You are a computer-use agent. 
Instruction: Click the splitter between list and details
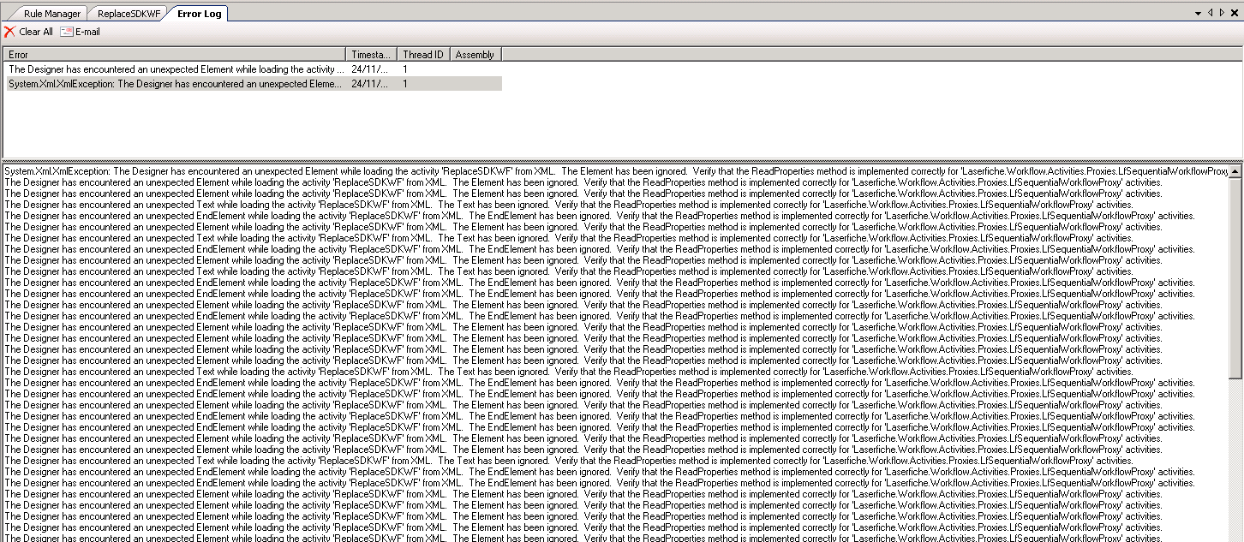pyautogui.click(x=617, y=158)
